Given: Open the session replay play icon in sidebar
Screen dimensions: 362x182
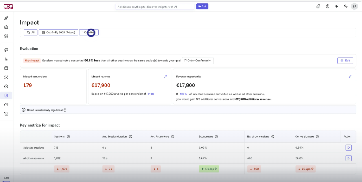Looking at the screenshot, I should click(x=6, y=86).
